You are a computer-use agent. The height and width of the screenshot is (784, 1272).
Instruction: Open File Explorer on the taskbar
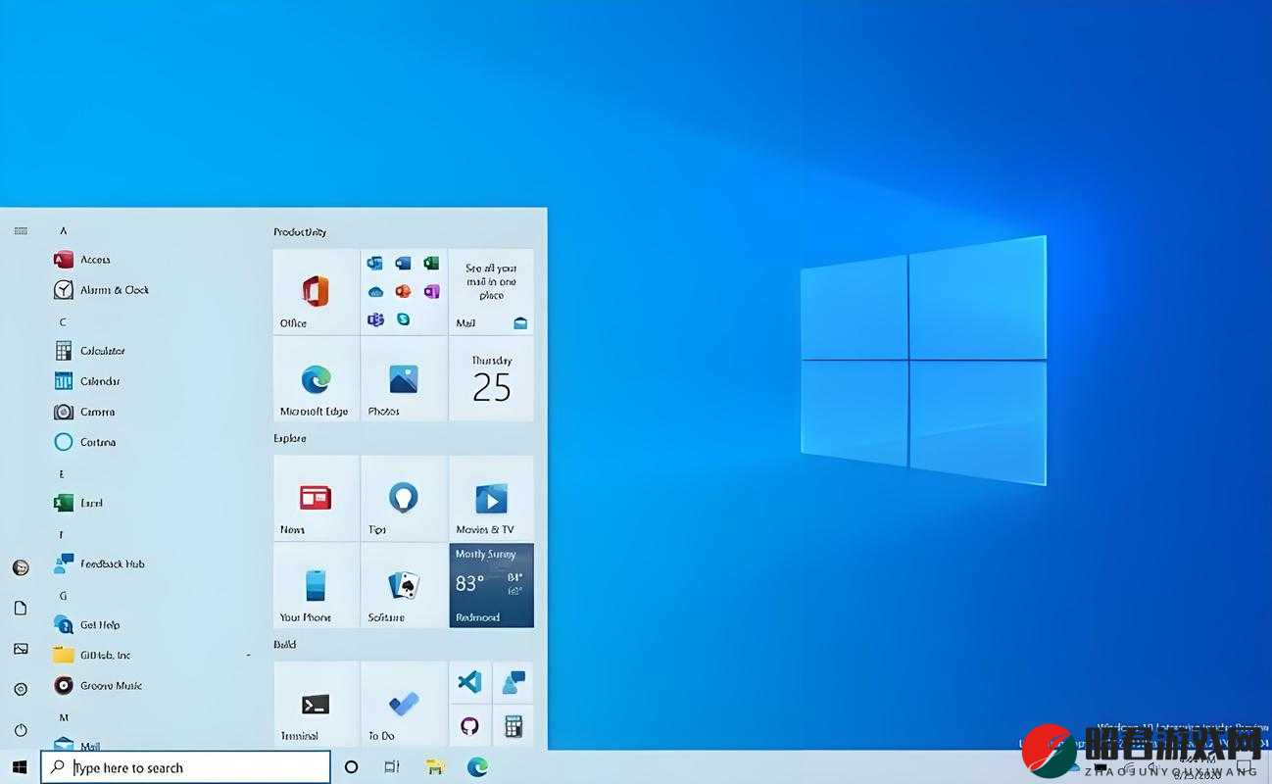coord(435,767)
